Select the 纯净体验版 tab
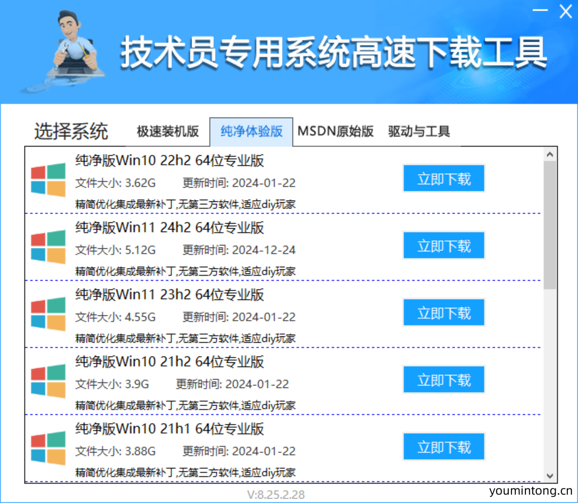Screen dimensions: 578x503 pyautogui.click(x=251, y=132)
